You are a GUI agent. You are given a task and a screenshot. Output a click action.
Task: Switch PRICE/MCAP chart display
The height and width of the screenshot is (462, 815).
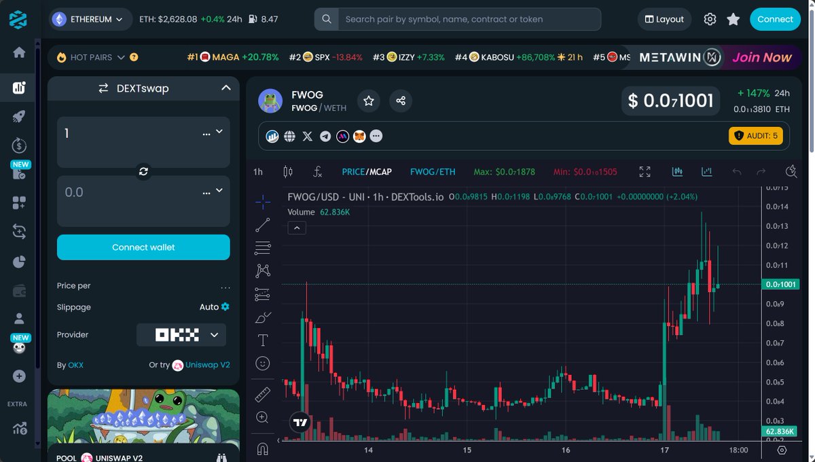pos(367,172)
